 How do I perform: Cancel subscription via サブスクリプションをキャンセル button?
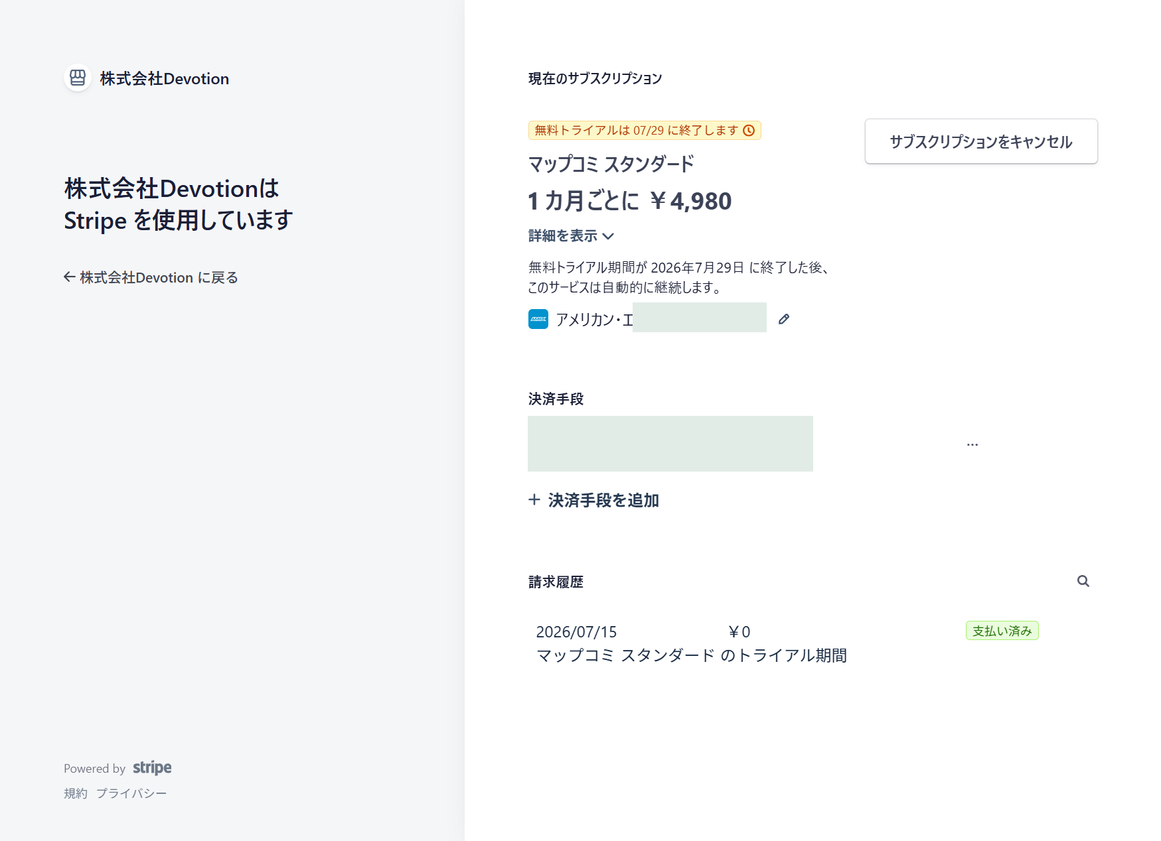pos(981,141)
